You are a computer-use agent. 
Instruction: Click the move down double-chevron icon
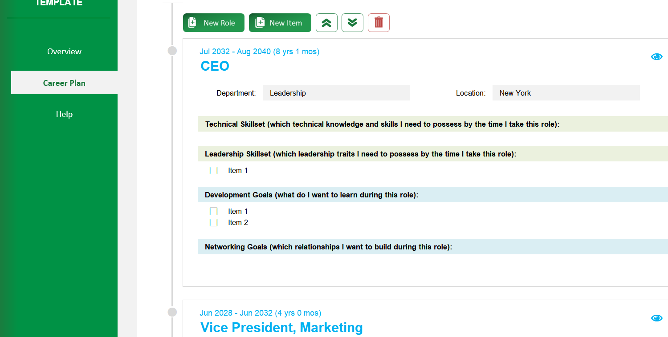point(352,23)
